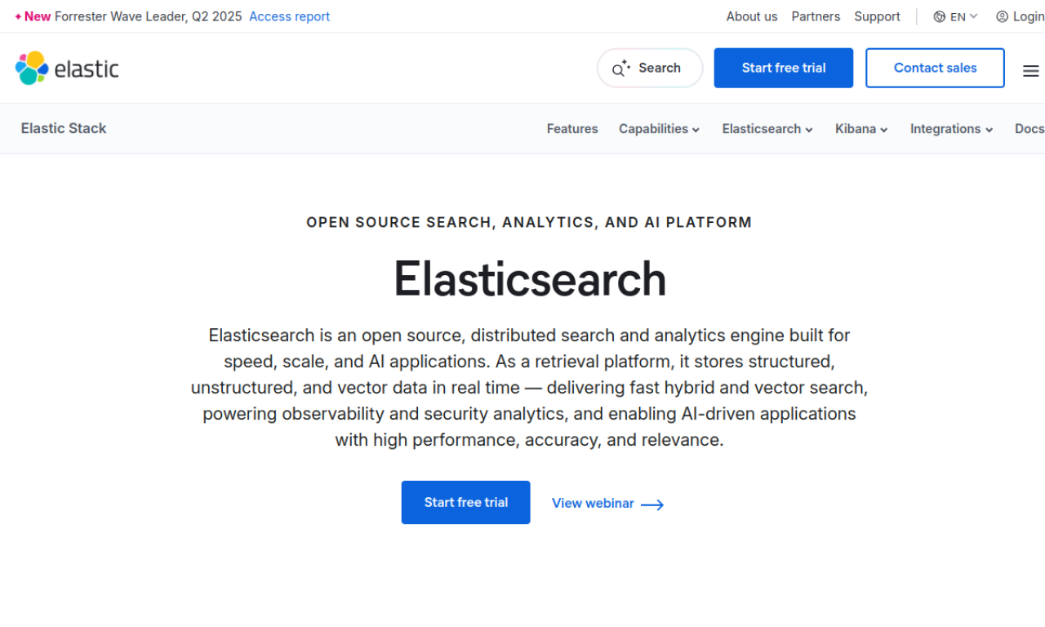Click the Elastic logo
This screenshot has height=627, width=1045.
tap(66, 68)
